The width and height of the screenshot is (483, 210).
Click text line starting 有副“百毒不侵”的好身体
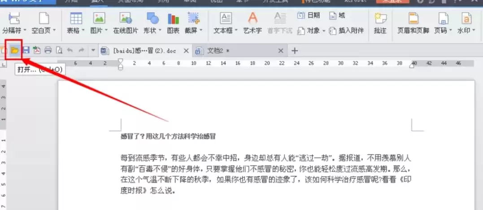[x=265, y=169]
